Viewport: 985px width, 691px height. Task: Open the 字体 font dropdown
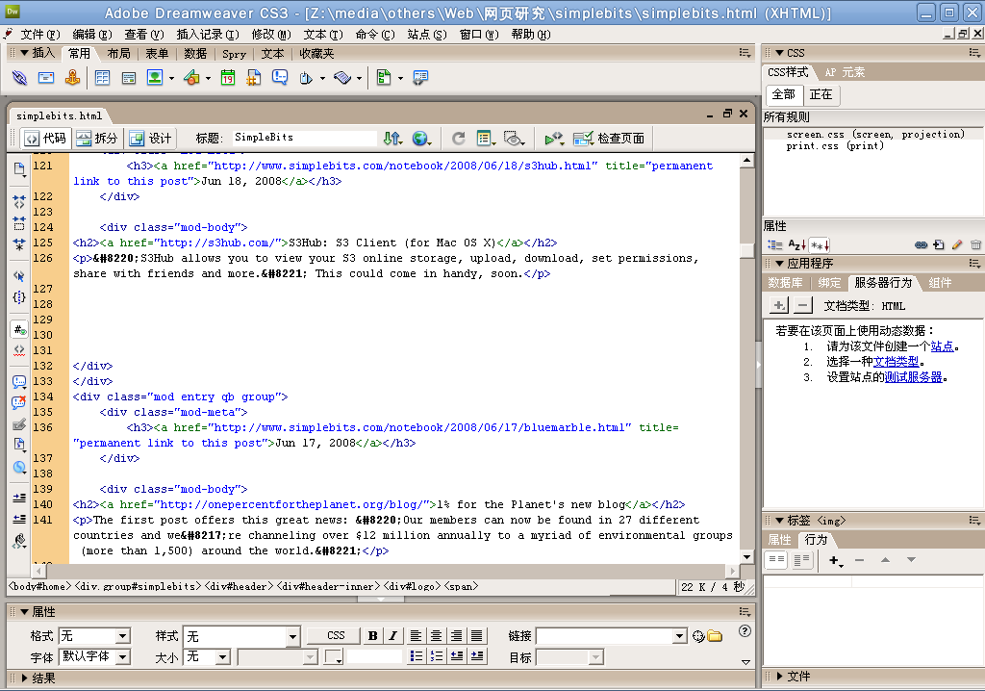[123, 657]
